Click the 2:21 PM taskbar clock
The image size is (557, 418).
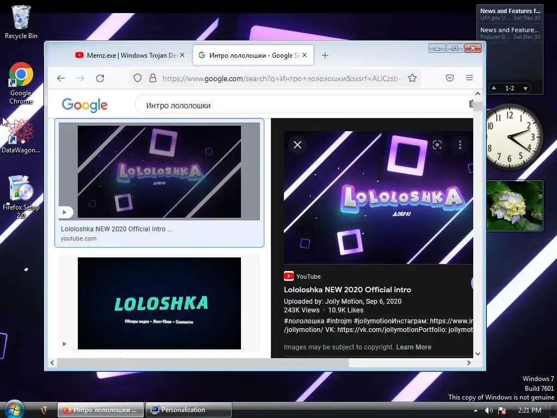[529, 410]
